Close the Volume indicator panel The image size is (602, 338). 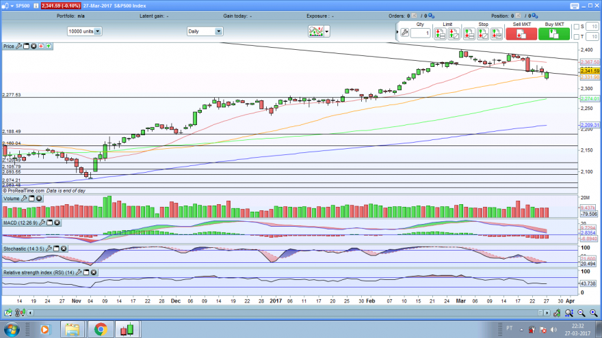click(x=39, y=199)
